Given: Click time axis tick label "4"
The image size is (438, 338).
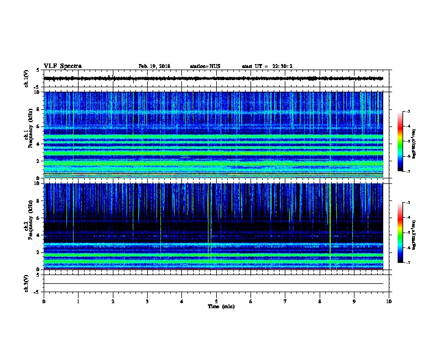Looking at the screenshot, I should pos(182,302).
